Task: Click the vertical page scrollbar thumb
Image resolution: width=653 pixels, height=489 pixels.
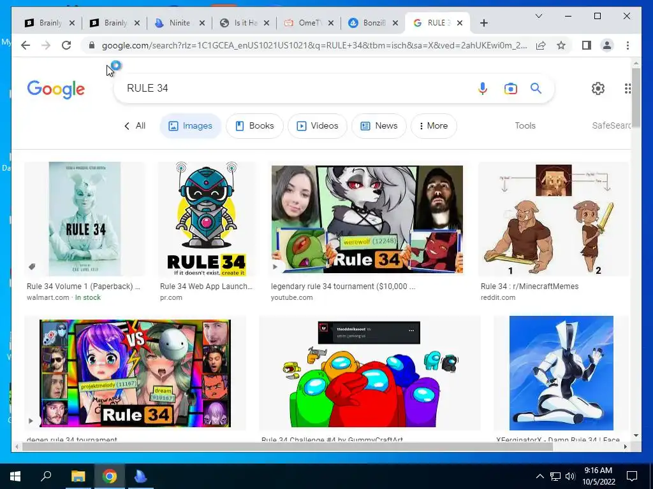Action: point(636,97)
